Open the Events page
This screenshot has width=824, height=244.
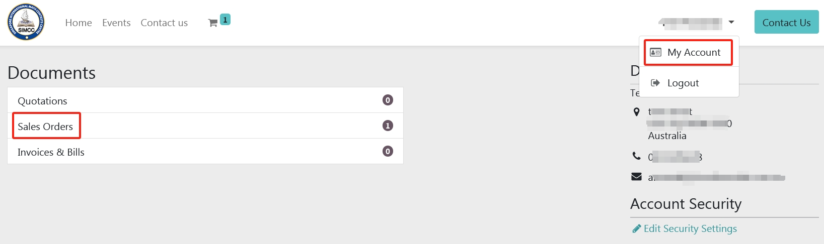116,23
